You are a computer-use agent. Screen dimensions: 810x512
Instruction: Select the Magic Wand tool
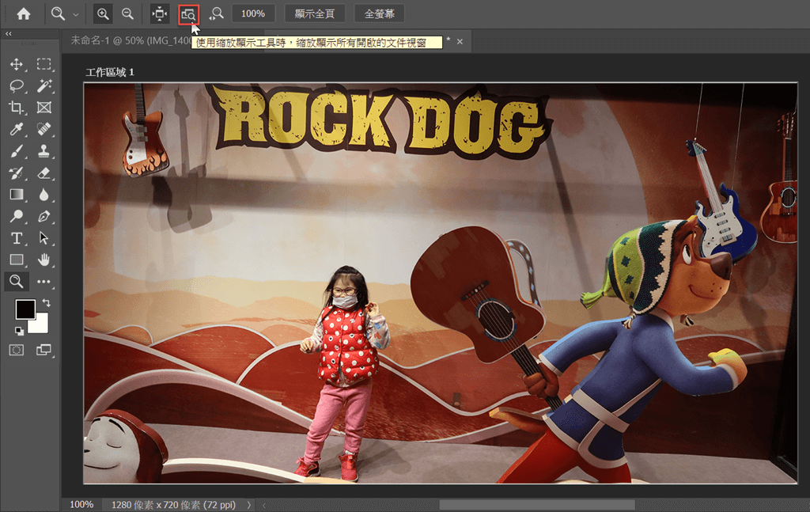coord(44,85)
